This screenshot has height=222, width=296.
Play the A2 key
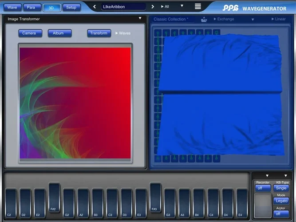coord(83,203)
